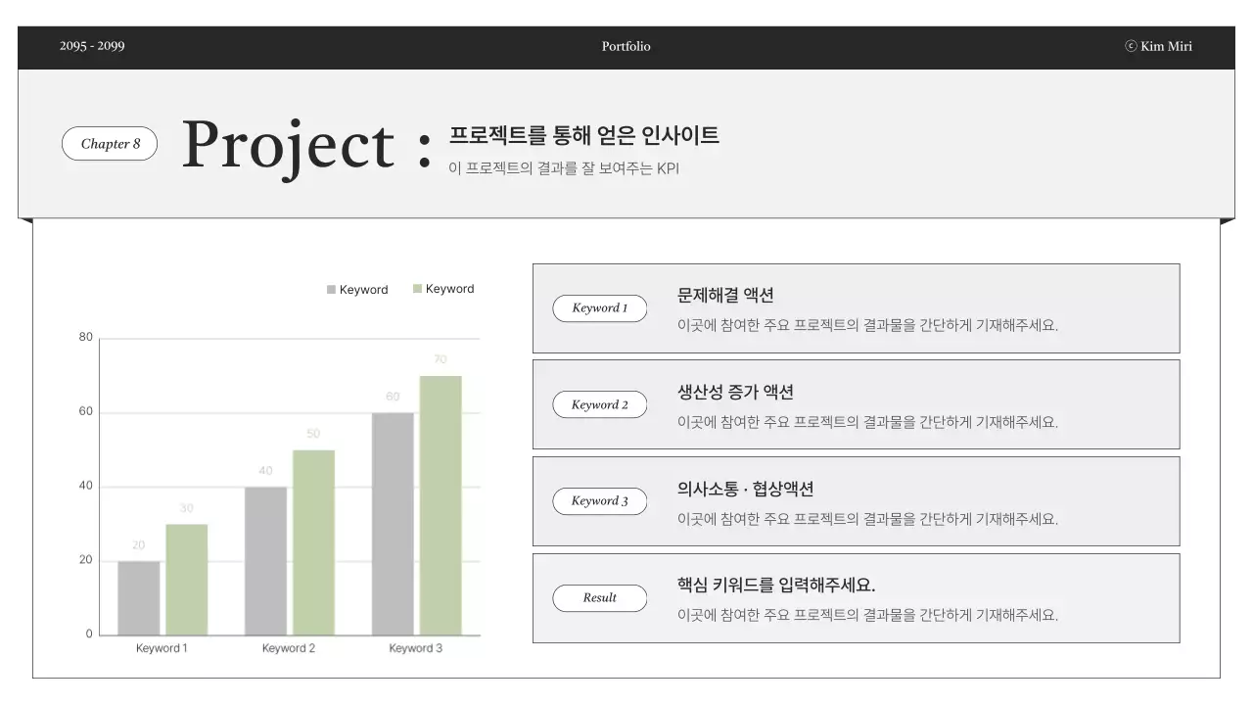Click the "Result" oval badge
The height and width of the screenshot is (705, 1253).
(x=599, y=598)
